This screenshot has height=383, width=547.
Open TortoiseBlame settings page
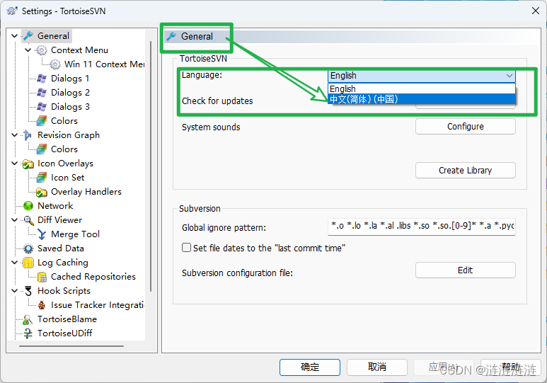click(x=67, y=319)
